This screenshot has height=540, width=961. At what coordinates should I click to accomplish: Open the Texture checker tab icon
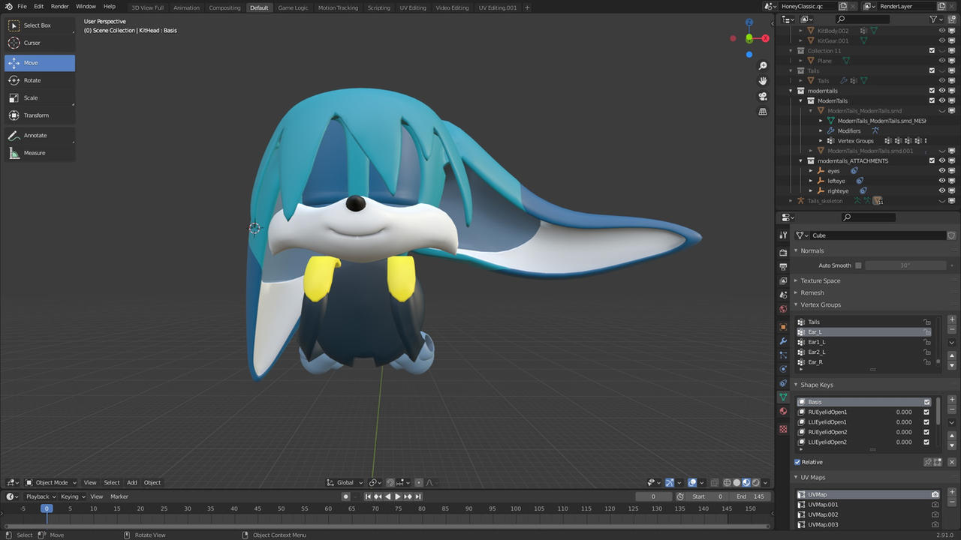tap(783, 429)
